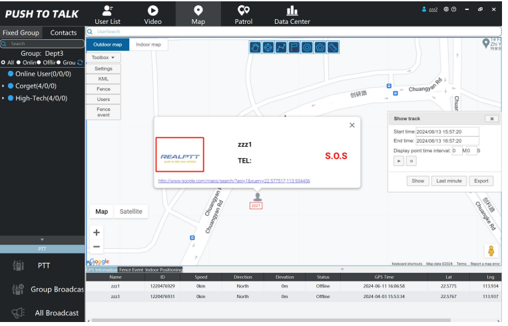Open Street View pegman on map
The width and height of the screenshot is (508, 326).
[x=491, y=251]
